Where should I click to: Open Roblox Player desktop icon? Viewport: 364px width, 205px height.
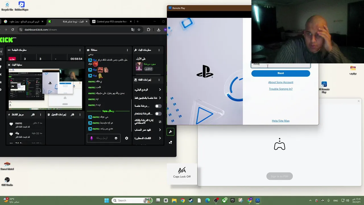pos(21,6)
